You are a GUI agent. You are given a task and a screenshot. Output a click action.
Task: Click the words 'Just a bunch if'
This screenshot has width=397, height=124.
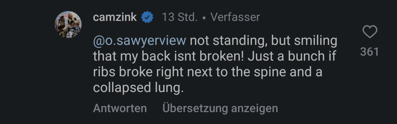click(x=292, y=57)
